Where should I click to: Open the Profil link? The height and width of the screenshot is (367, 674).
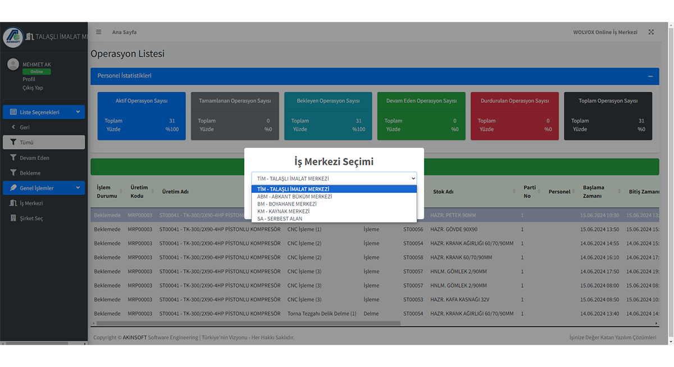(x=29, y=79)
